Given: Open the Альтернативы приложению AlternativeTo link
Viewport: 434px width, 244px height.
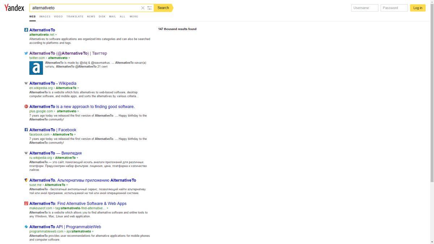Looking at the screenshot, I should 83,180.
